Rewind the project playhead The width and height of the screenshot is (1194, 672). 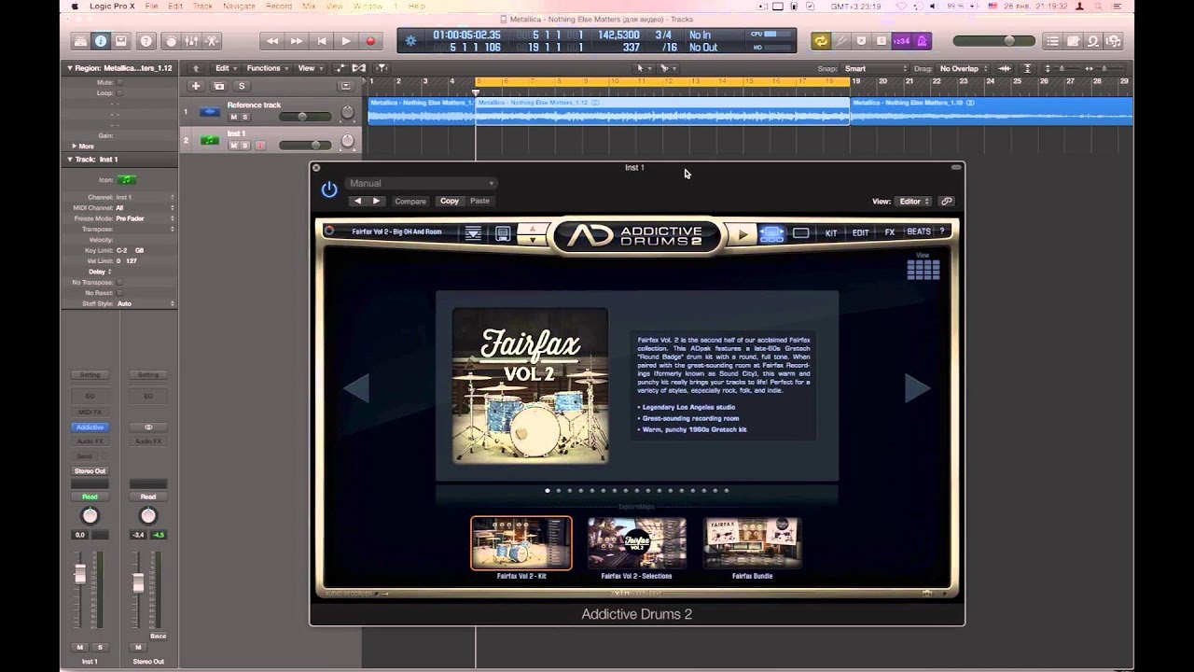click(272, 41)
